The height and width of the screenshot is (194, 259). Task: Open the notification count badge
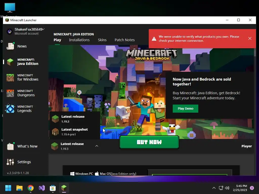click(252, 188)
